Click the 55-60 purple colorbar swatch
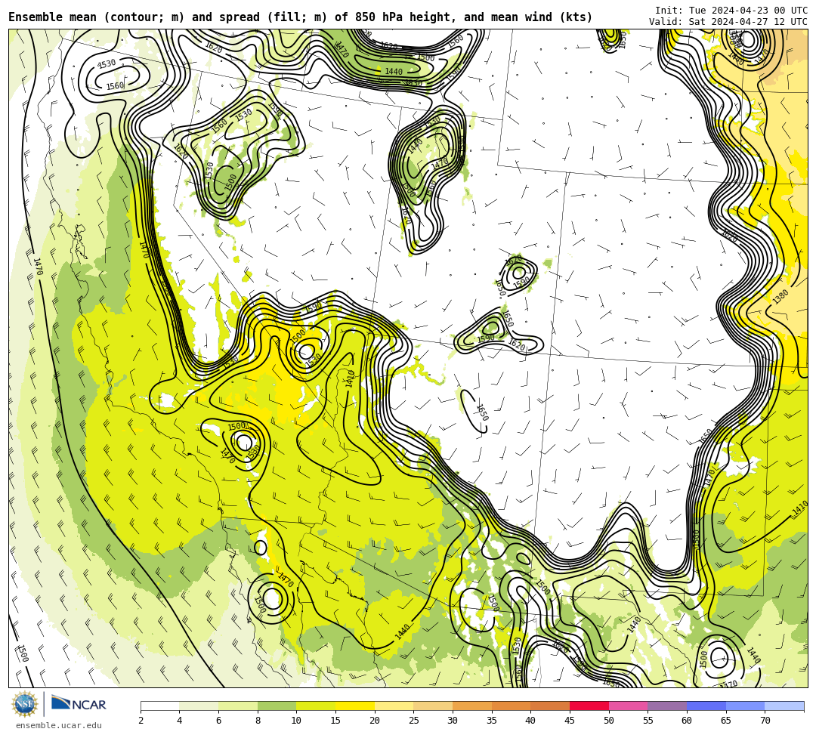Viewport: 816px width, 735px height. point(667,706)
